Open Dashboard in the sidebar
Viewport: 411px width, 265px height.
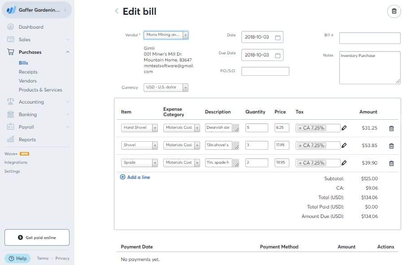click(x=31, y=27)
